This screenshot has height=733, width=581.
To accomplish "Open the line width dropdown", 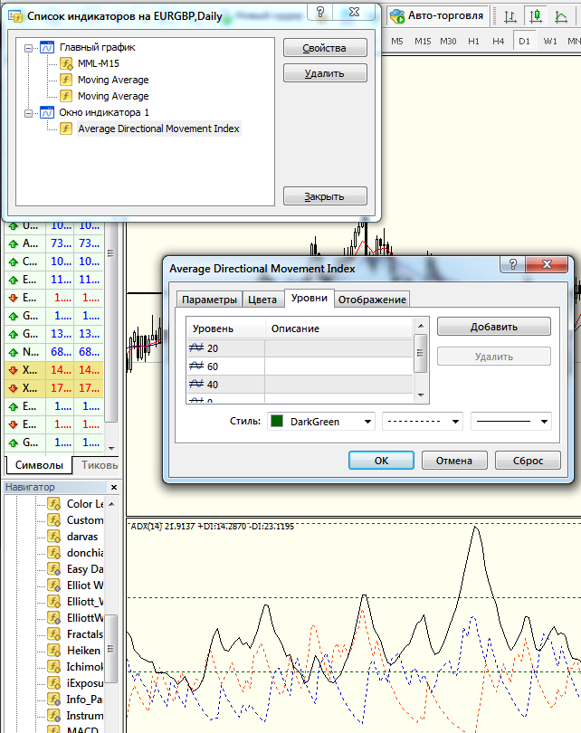I will click(x=511, y=422).
